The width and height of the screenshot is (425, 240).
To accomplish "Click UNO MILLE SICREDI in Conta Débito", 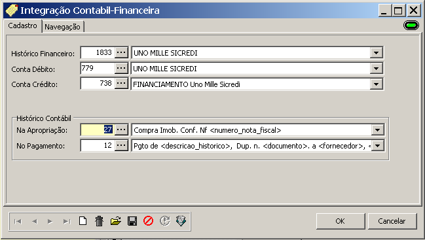I will (x=165, y=69).
